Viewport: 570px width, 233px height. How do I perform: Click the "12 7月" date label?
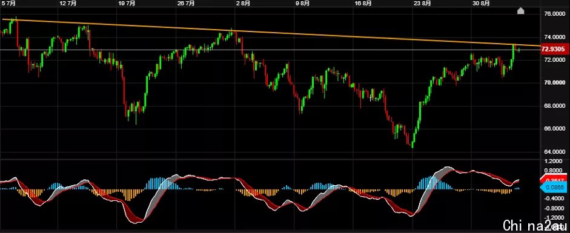point(68,3)
